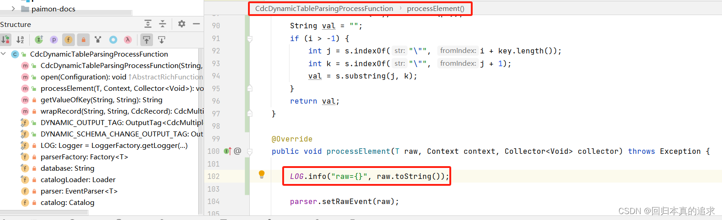Collapse the CdcDynamicTableParsingProcessFunction class node
The image size is (722, 220).
tap(4, 54)
